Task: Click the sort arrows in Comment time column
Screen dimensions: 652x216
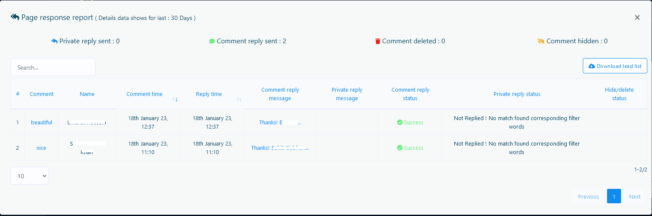Action: coord(175,99)
